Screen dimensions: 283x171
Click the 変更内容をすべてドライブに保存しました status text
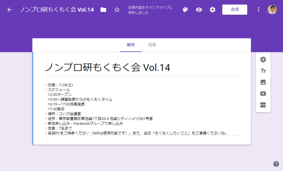[x=150, y=10]
